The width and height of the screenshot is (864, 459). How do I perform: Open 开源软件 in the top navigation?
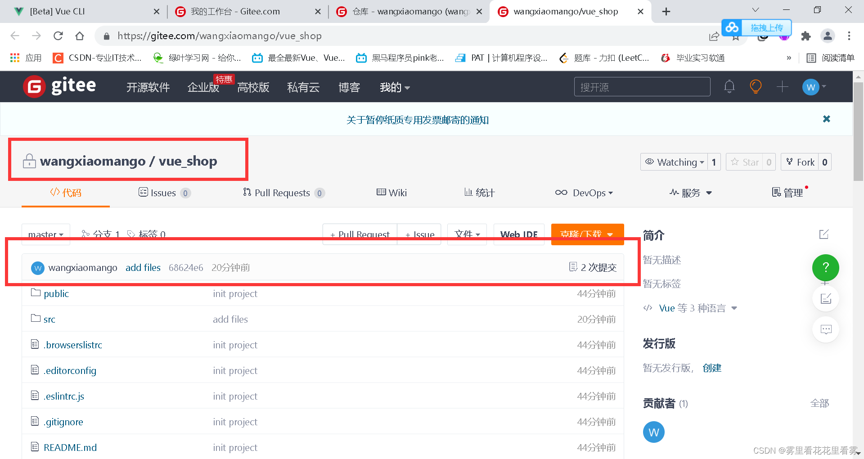click(148, 87)
